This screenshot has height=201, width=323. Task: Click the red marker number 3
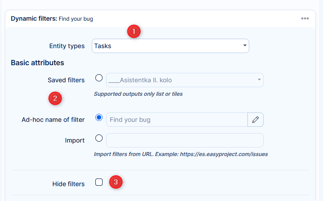(116, 182)
